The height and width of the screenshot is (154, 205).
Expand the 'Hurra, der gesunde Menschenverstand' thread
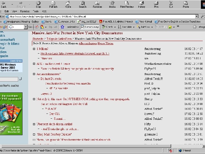[34, 140]
